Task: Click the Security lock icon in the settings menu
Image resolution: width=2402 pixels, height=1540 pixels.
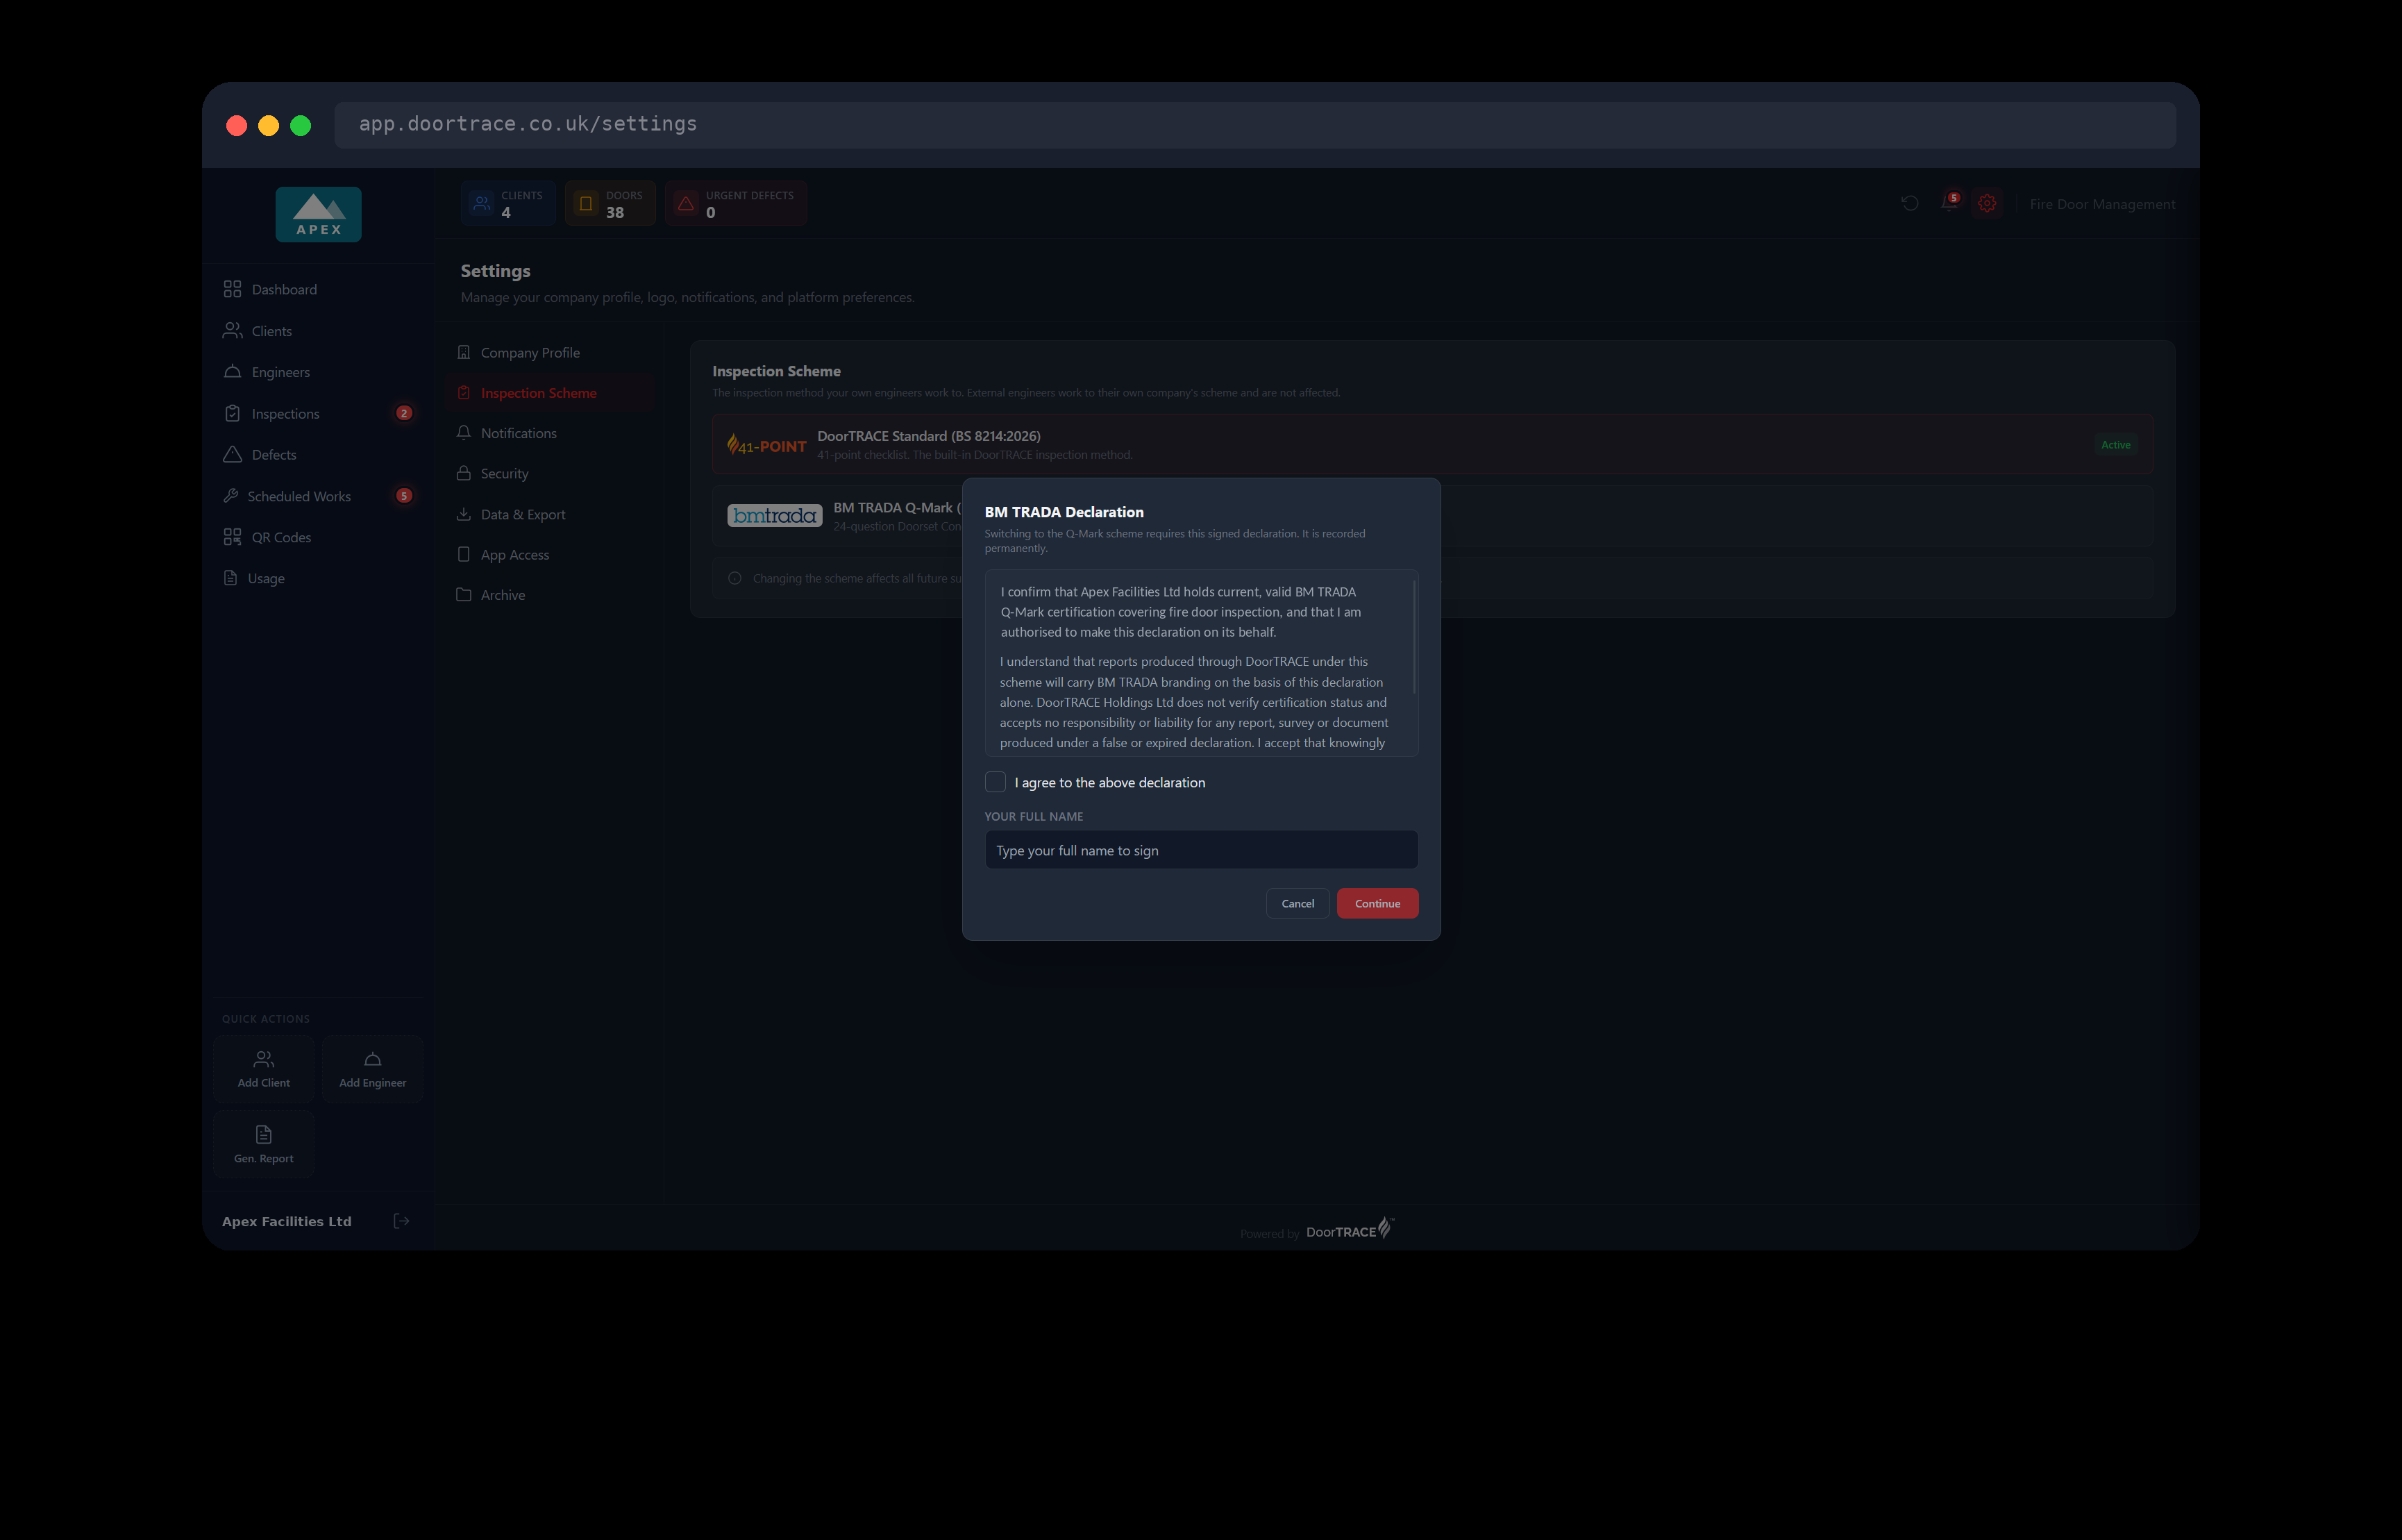Action: click(464, 473)
